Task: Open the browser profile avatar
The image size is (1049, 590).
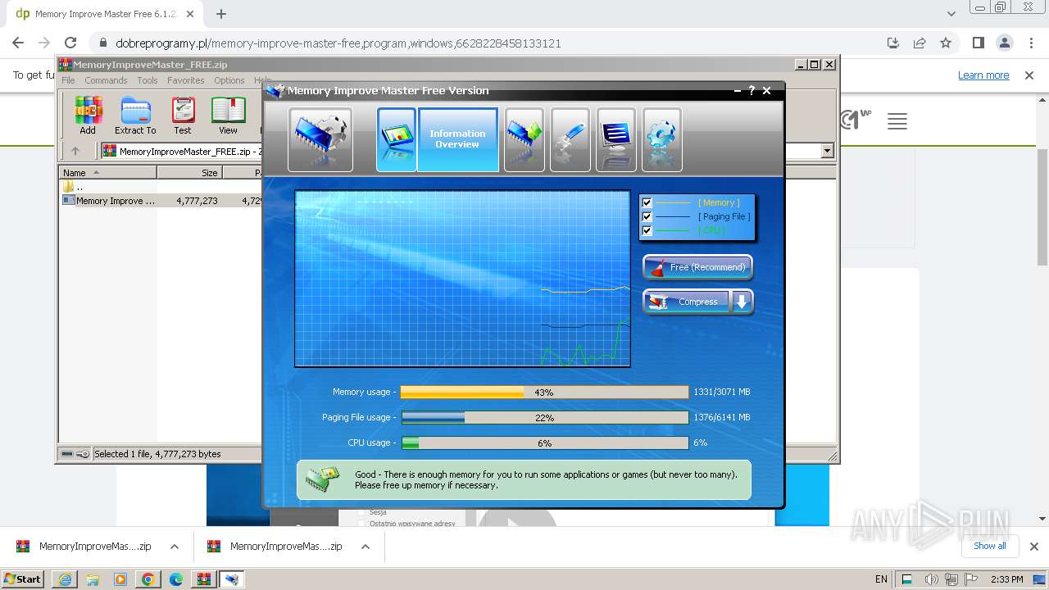Action: click(1005, 43)
